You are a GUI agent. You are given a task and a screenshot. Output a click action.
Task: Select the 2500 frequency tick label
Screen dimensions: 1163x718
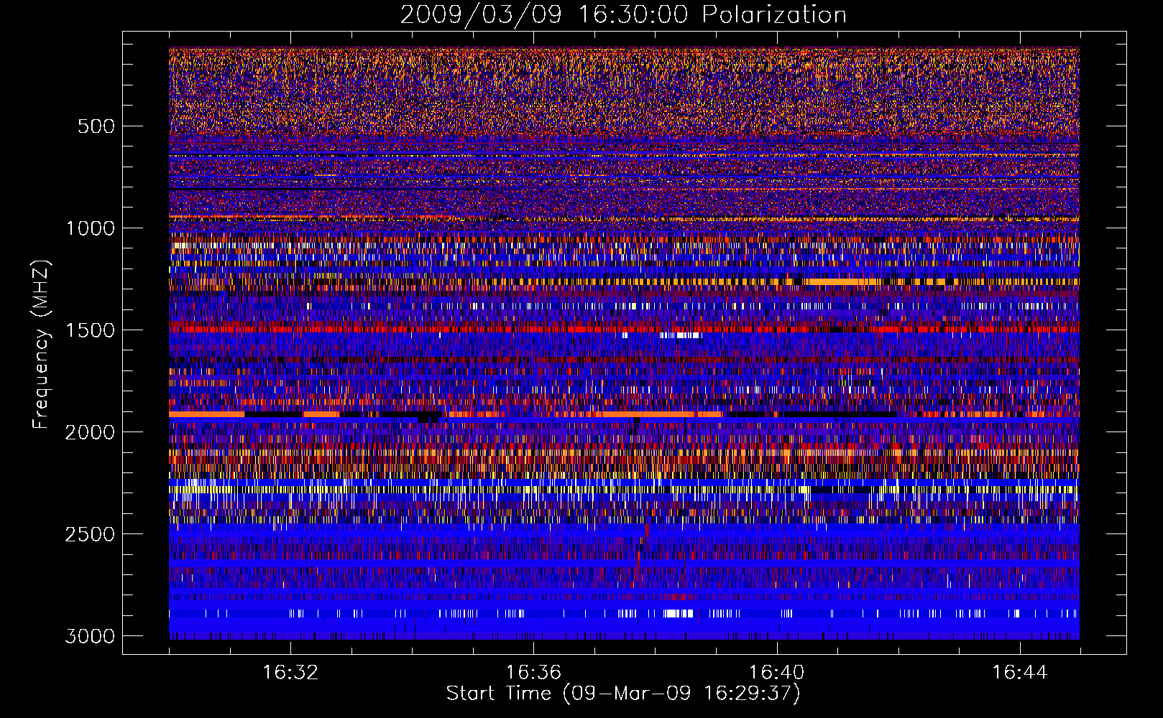90,534
